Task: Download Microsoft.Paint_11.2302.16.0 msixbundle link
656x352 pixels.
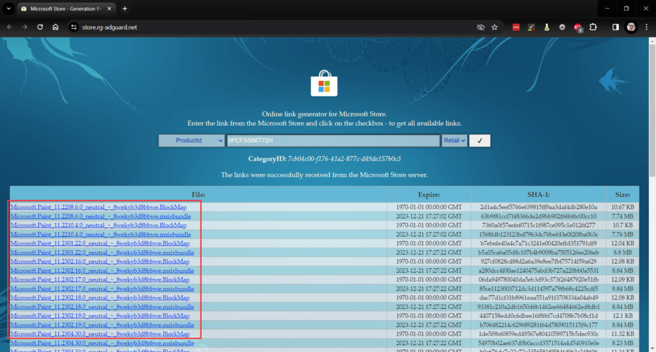Action: click(102, 271)
